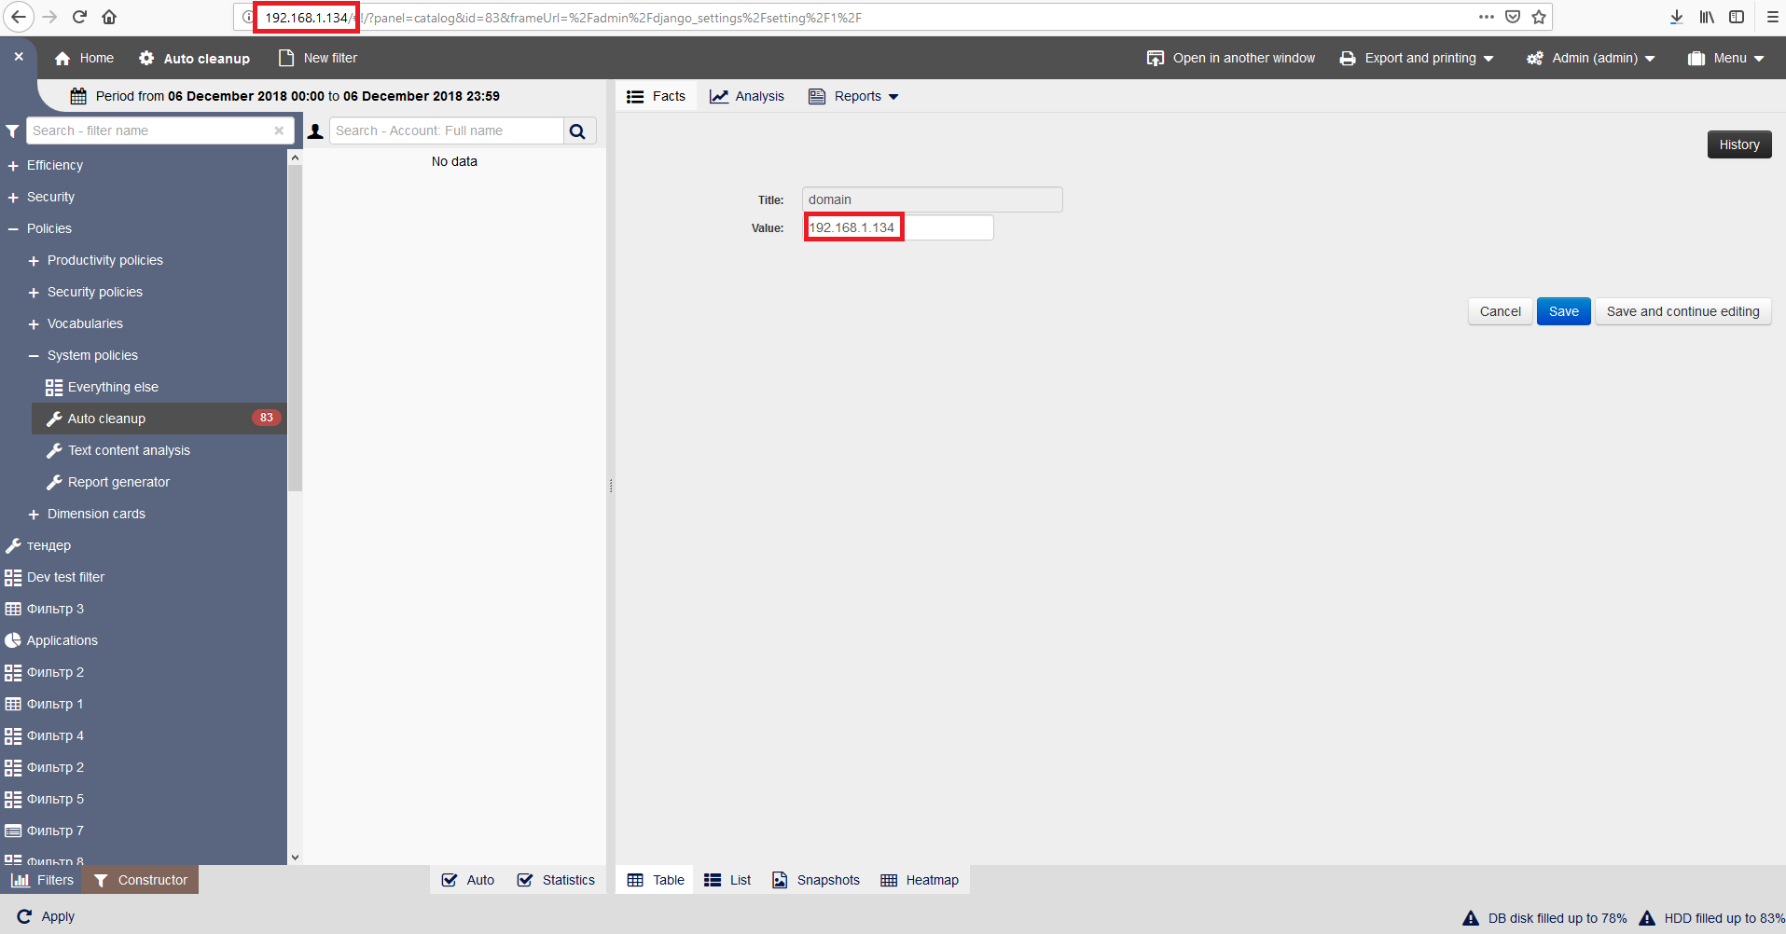Screen dimensions: 1786x934
Task: Toggle the Auto checkbox
Action: coord(450,880)
